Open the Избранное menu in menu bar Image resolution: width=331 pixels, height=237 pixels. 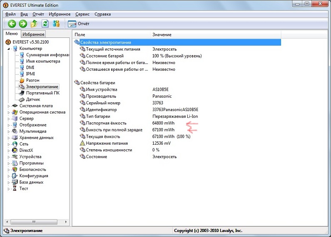[x=60, y=14]
